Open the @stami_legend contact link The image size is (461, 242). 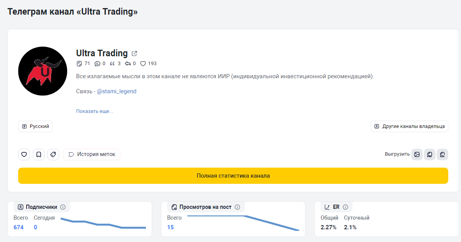pos(117,91)
